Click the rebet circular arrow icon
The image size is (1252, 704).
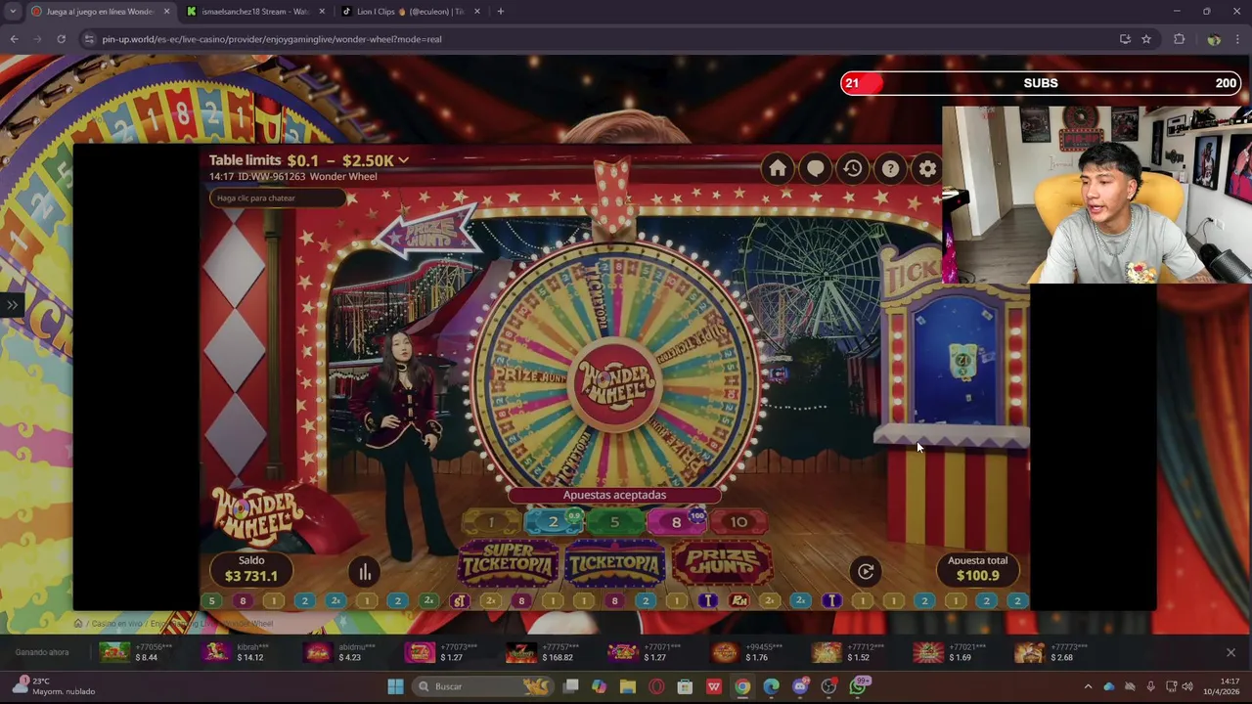(866, 571)
